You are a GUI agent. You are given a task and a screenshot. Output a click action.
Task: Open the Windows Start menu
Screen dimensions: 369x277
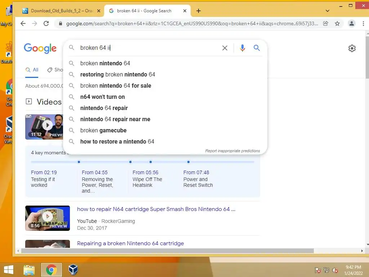(9, 270)
